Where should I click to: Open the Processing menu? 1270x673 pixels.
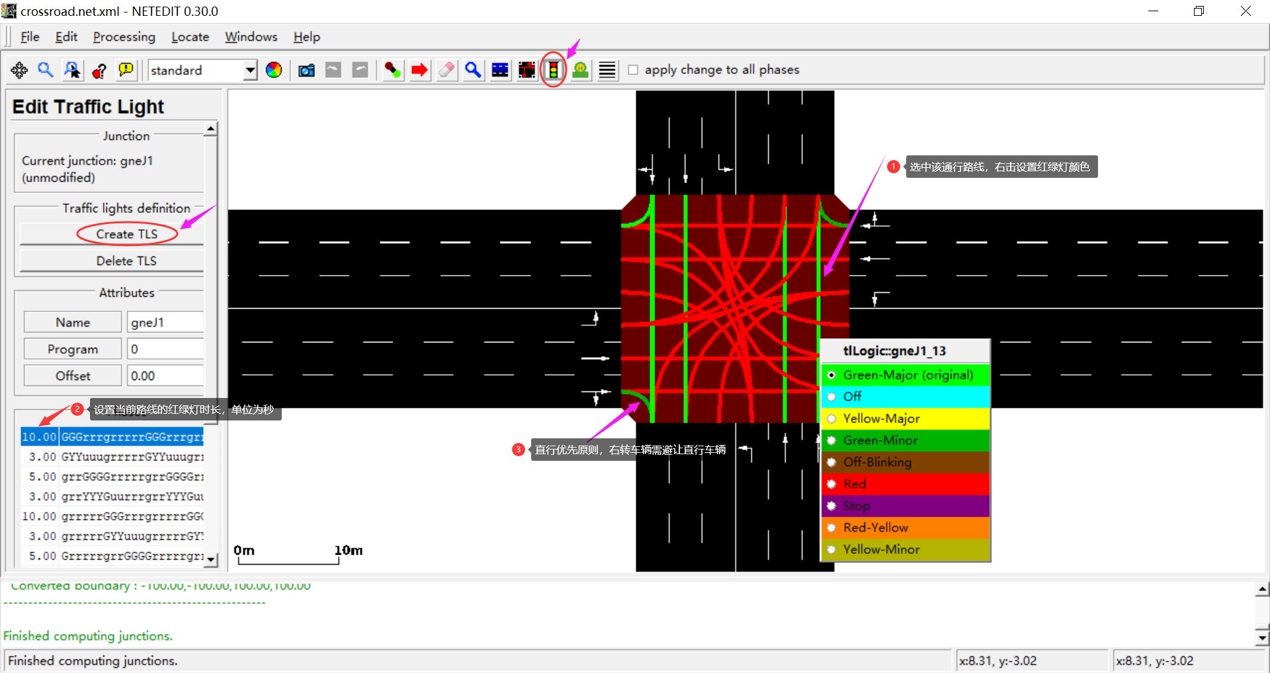(124, 37)
